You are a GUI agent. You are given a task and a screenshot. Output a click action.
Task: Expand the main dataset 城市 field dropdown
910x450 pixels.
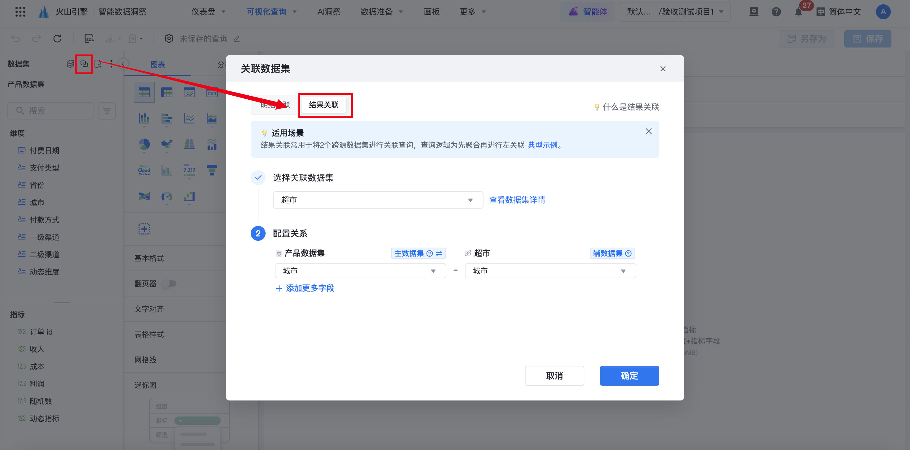pyautogui.click(x=360, y=271)
